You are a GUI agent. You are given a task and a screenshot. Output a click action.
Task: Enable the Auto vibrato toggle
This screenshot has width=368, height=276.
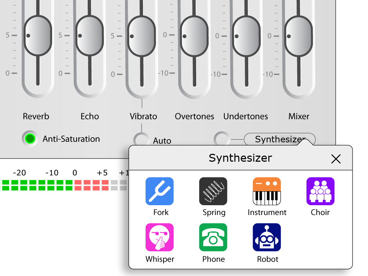click(141, 140)
